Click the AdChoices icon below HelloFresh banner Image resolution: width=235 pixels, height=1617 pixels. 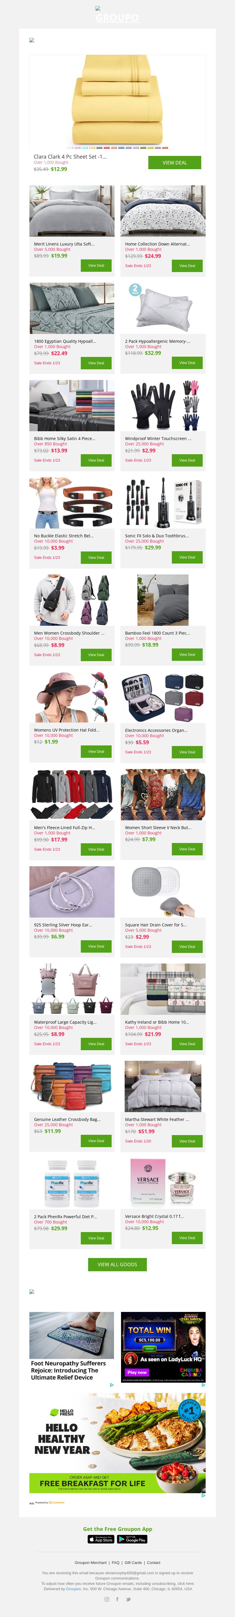tap(203, 1495)
